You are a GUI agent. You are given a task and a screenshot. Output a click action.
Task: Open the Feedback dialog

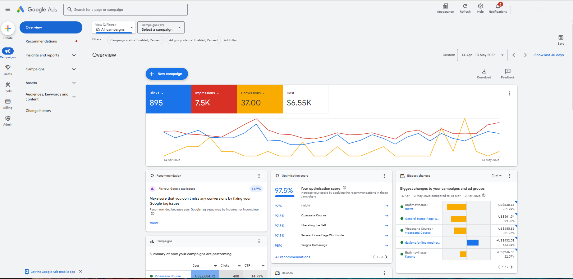tap(508, 74)
